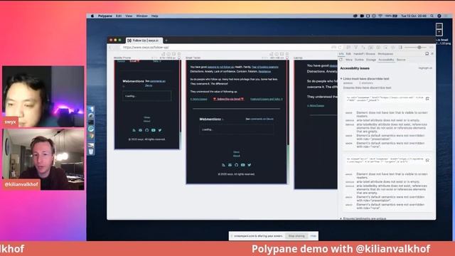Screen dimensions: 455x256
Task: Open the Finder icon in the dock
Action: click(91, 109)
